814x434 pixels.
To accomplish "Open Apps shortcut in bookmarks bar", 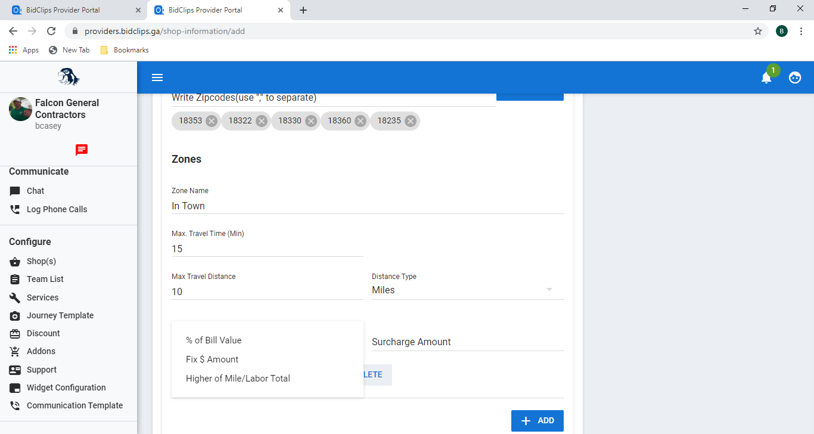I will [x=24, y=50].
